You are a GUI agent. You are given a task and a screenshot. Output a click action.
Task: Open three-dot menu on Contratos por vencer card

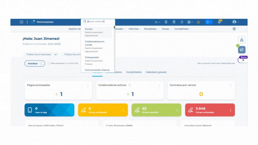click(230, 86)
